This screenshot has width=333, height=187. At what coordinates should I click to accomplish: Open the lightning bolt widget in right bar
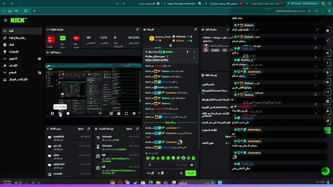(x=327, y=63)
